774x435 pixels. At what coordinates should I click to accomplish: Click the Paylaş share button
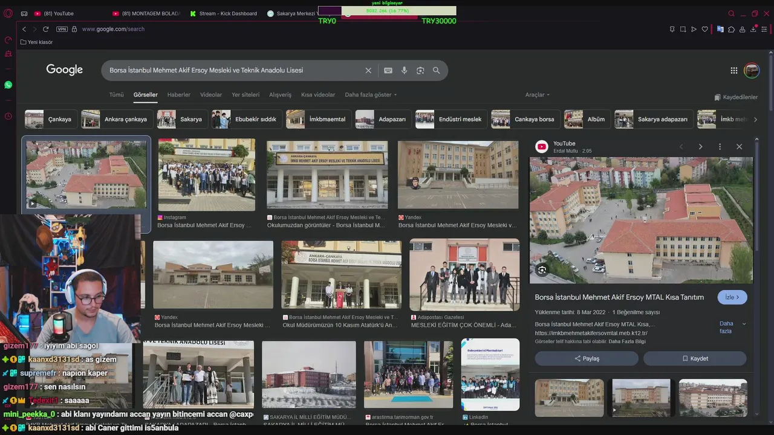click(587, 358)
